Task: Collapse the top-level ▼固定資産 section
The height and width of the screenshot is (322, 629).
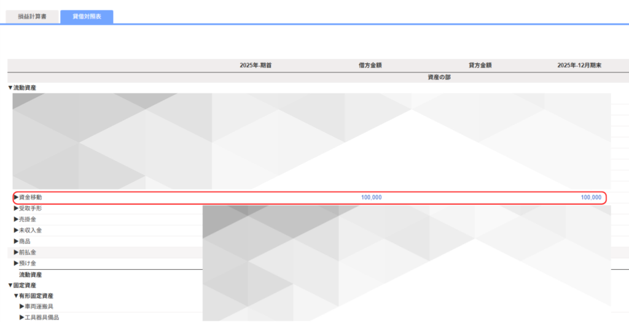Action: [x=22, y=286]
